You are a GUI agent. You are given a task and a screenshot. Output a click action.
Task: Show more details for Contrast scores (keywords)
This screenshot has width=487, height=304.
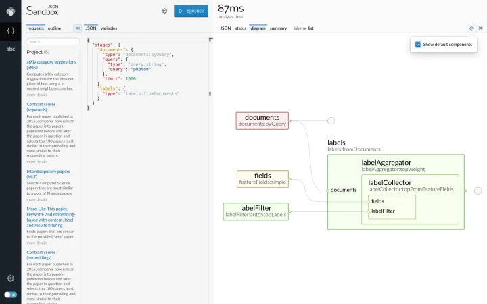(37, 162)
